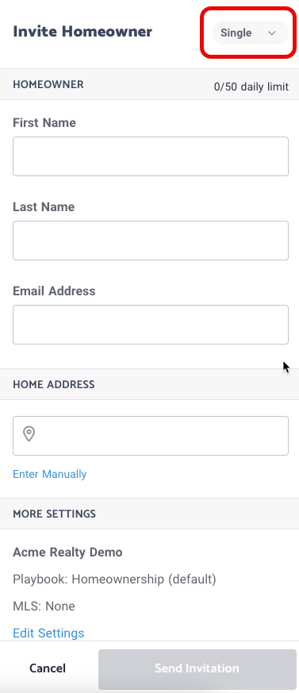This screenshot has height=693, width=299.
Task: Open the Single invite mode dropdown
Action: (250, 33)
